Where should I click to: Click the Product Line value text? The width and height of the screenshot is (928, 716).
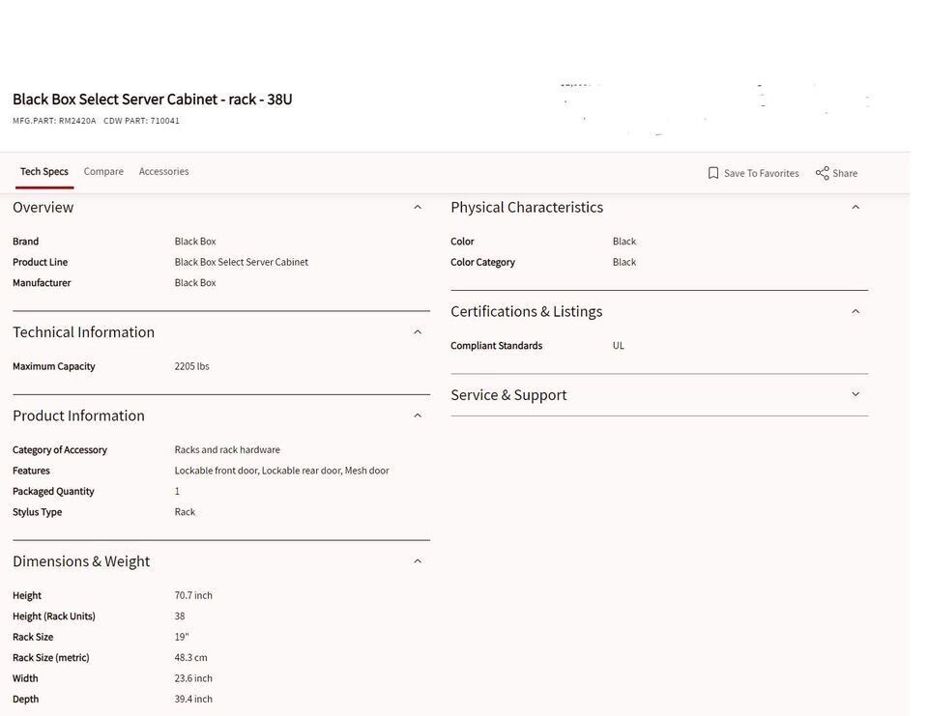(x=242, y=262)
